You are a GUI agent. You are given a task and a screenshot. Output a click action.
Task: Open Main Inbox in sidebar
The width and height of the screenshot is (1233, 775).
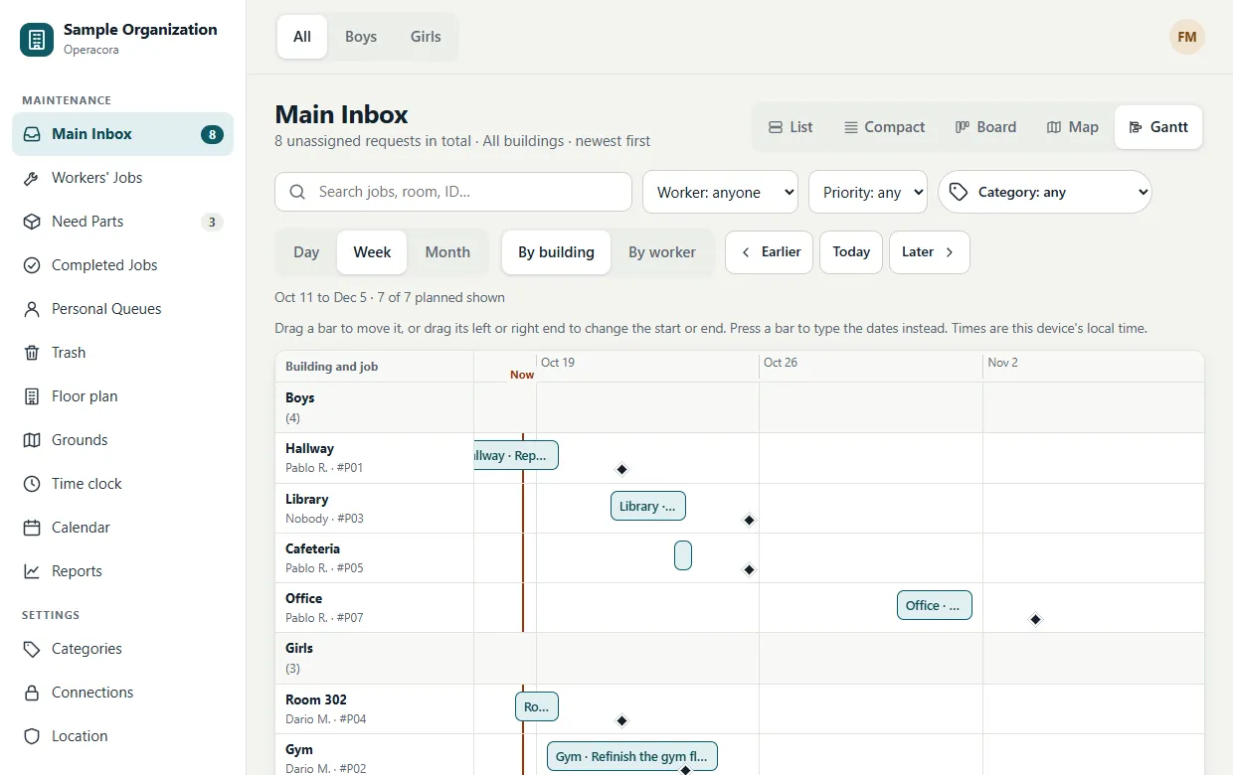point(122,134)
